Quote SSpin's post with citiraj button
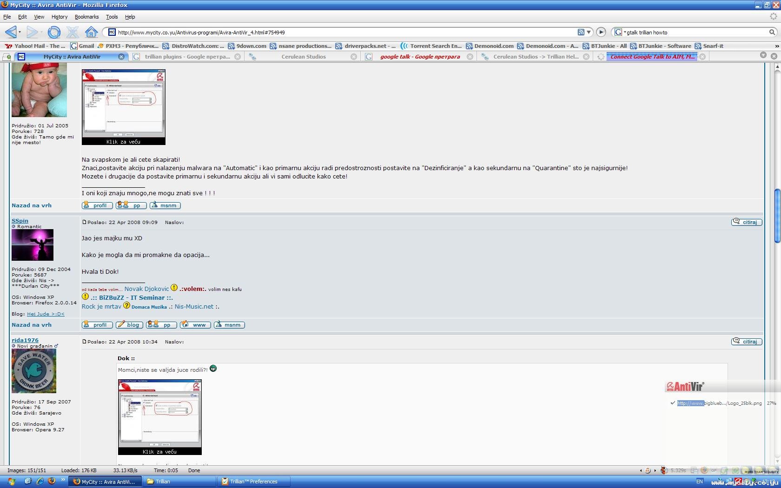 point(747,222)
